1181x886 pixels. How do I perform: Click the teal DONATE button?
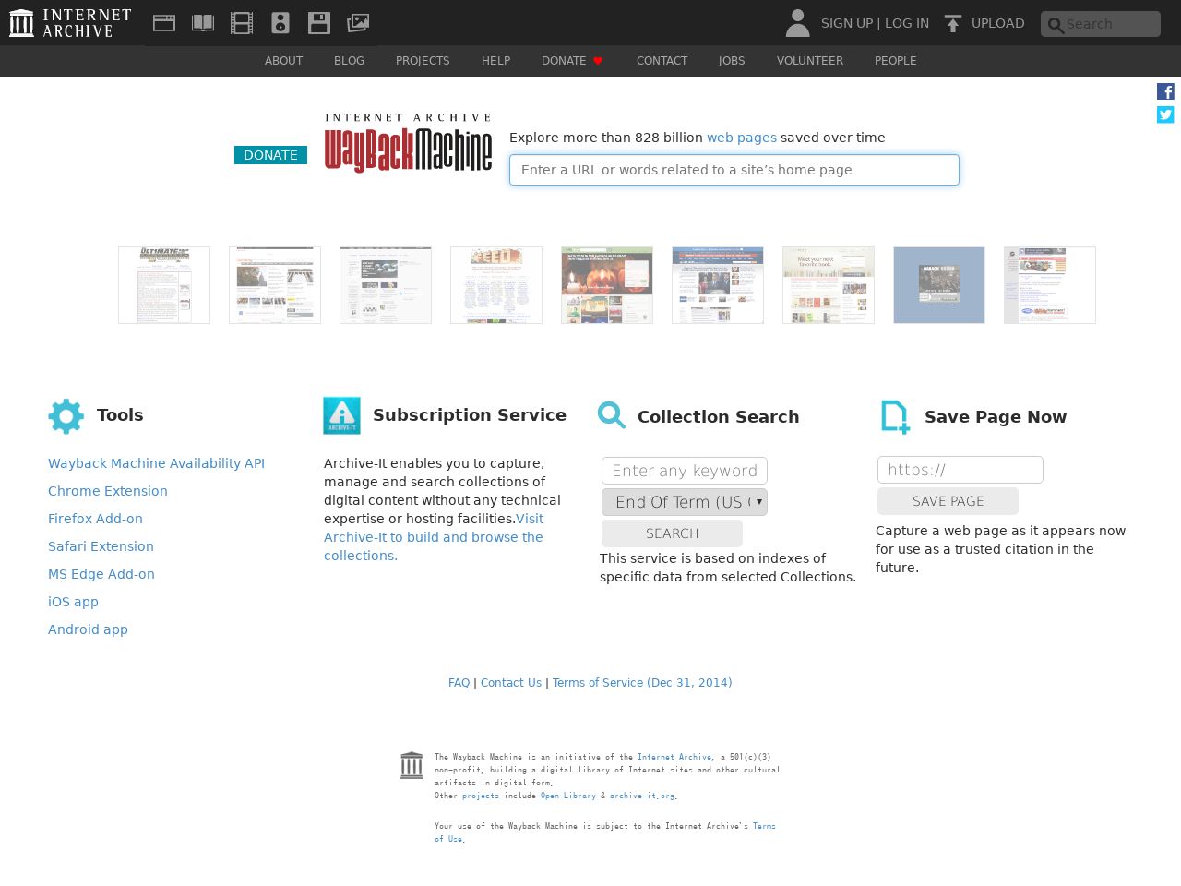[270, 155]
